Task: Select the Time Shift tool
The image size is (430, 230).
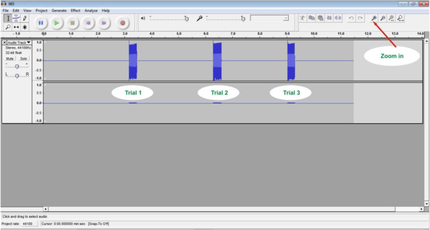Action: (16, 27)
